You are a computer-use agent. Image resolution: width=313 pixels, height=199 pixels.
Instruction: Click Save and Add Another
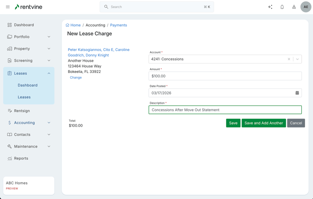tap(263, 123)
